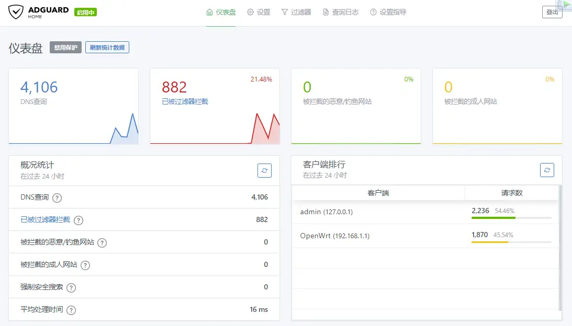
Task: Click the 882 value in statistics table
Action: [262, 219]
